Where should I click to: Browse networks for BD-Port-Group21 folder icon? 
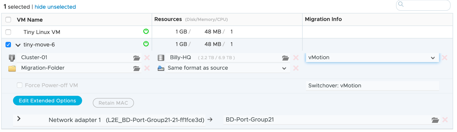(435, 120)
